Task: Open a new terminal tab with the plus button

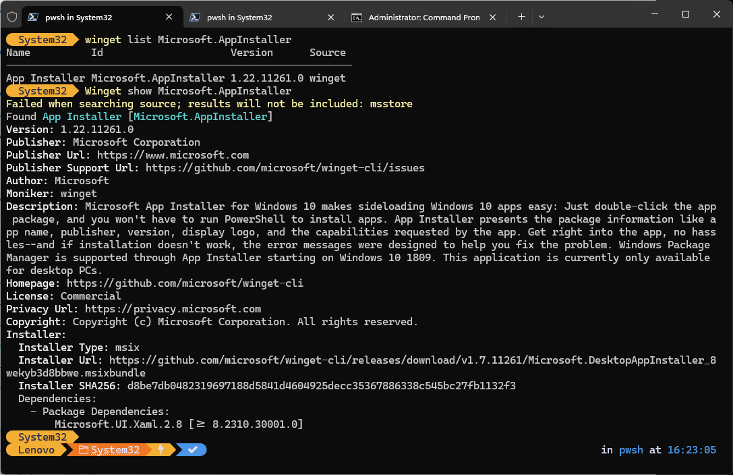Action: click(523, 16)
